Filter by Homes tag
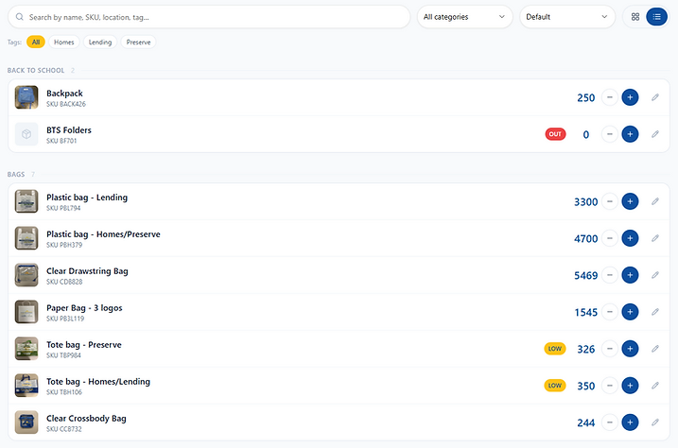 point(64,42)
